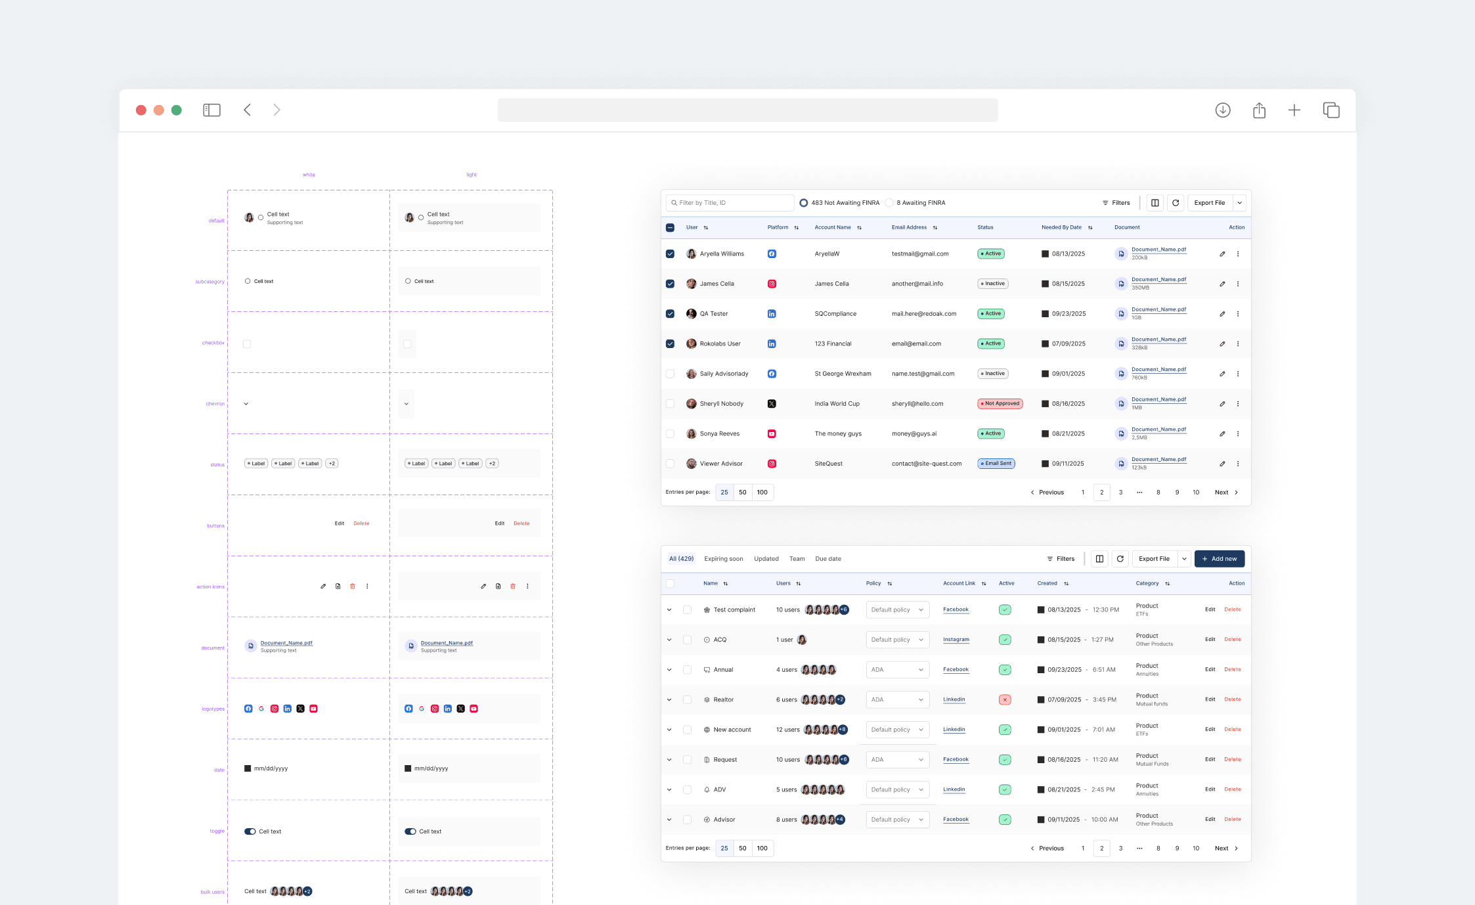Click the LinkedIn icon in the QA Tester row
Viewport: 1475px width, 905px height.
click(x=772, y=313)
